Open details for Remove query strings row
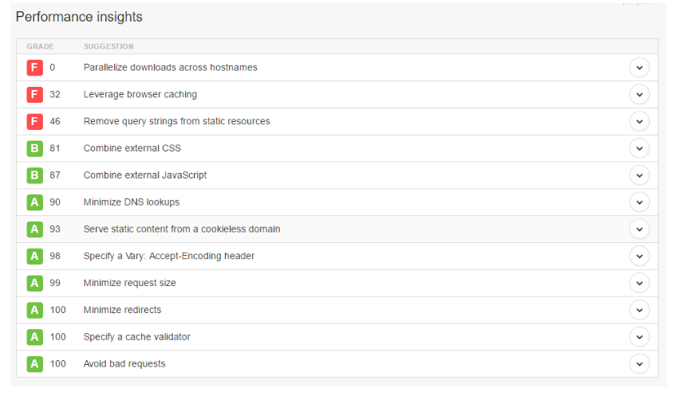Screen dimensions: 677x396 pos(639,122)
